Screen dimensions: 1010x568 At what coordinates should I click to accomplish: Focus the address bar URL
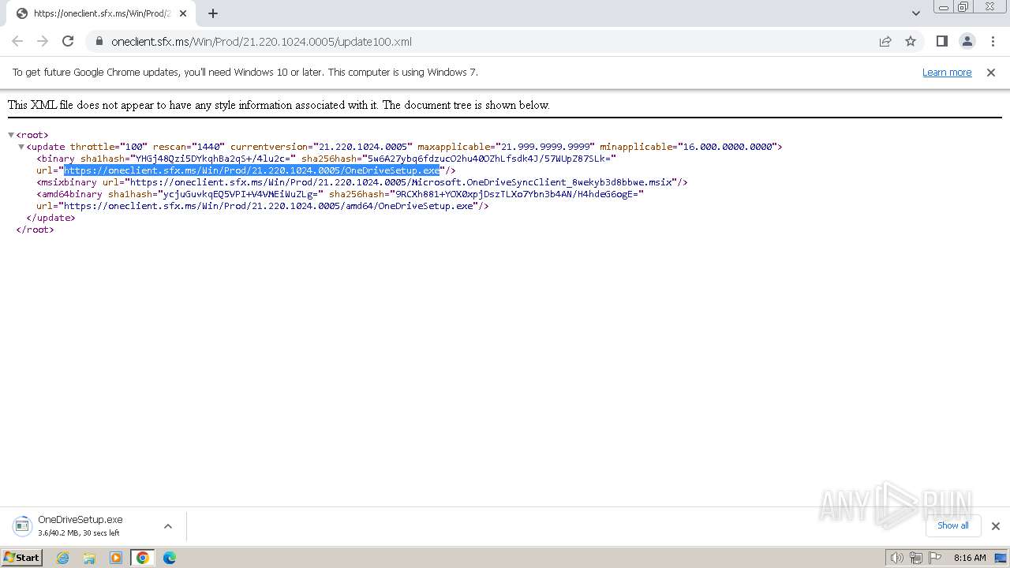pos(261,42)
